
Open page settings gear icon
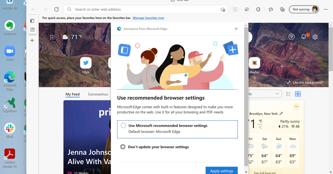(x=315, y=37)
